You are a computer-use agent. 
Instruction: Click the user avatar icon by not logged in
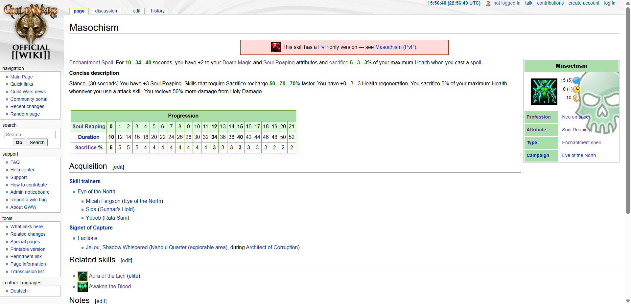[x=488, y=3]
